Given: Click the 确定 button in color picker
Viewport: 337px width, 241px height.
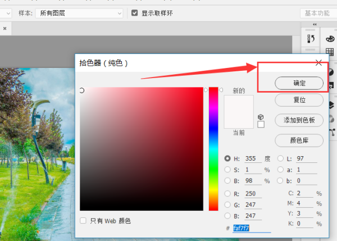Looking at the screenshot, I should (299, 83).
